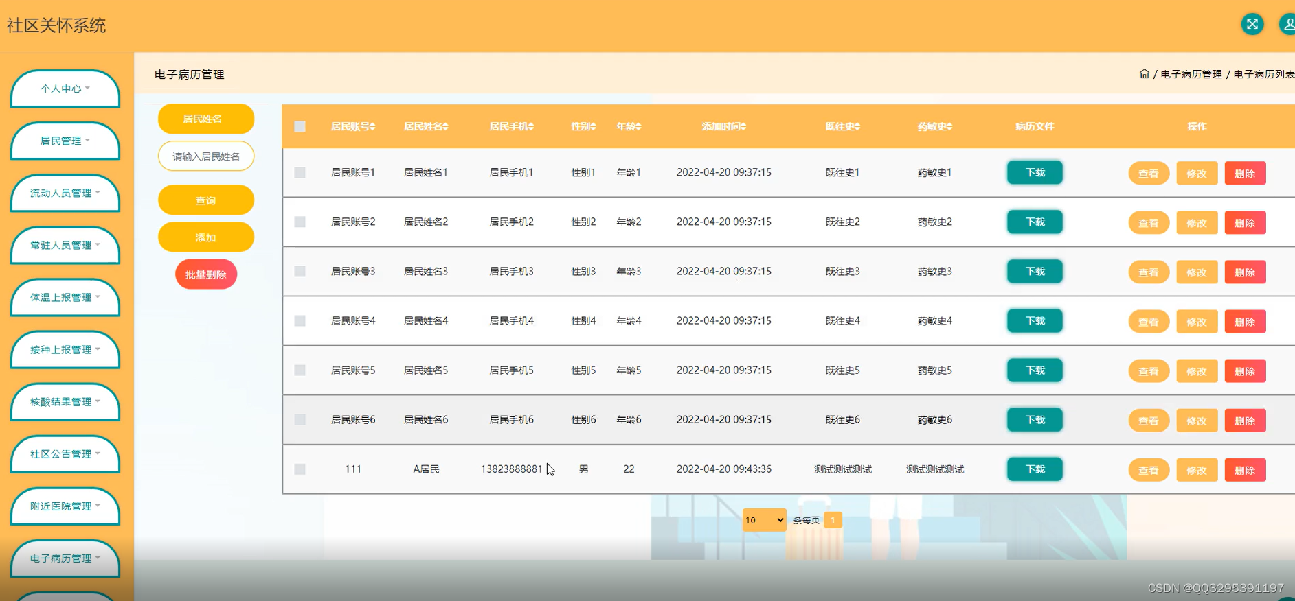
Task: Select the timestamp 2022-04-20 09:43:36 cell
Action: coord(724,469)
